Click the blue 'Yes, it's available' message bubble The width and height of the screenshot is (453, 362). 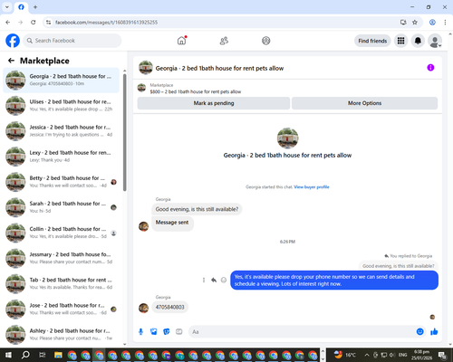334,281
